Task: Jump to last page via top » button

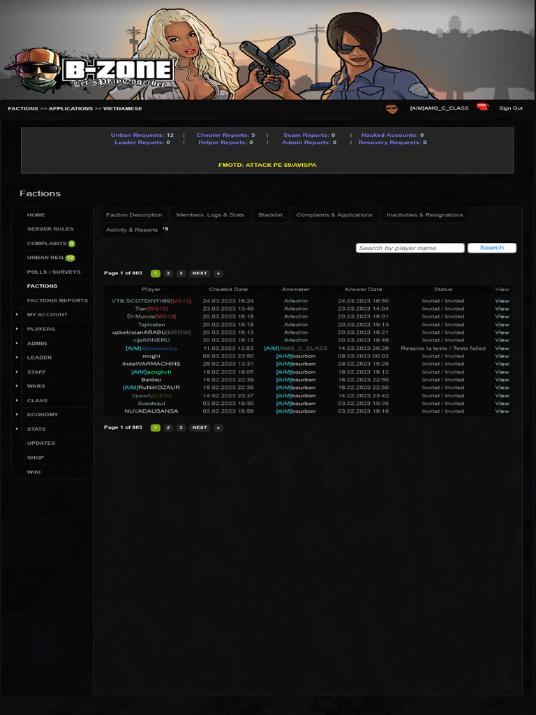Action: 218,274
